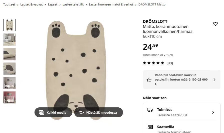The image size is (224, 133).
Task: Click the delivery truck icon next to Toimitus
Action: pos(150,110)
